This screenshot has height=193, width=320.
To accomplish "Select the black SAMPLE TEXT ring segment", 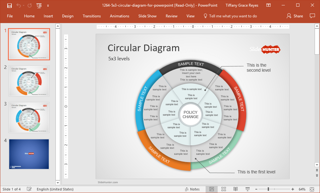I will pos(191,64).
